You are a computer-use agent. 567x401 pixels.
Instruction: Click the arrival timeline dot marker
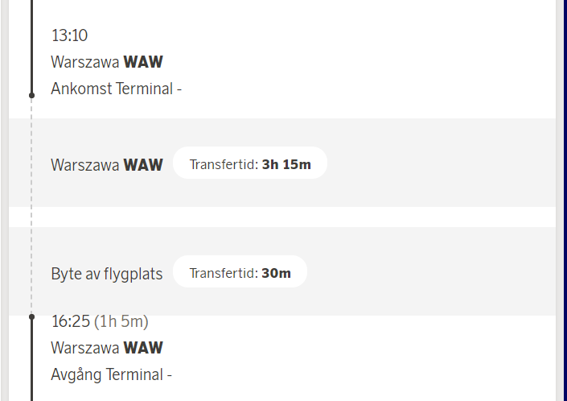coord(31,95)
